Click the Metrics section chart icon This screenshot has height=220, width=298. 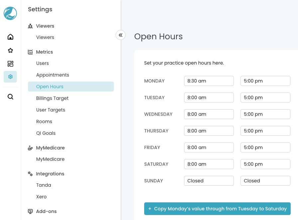31,52
